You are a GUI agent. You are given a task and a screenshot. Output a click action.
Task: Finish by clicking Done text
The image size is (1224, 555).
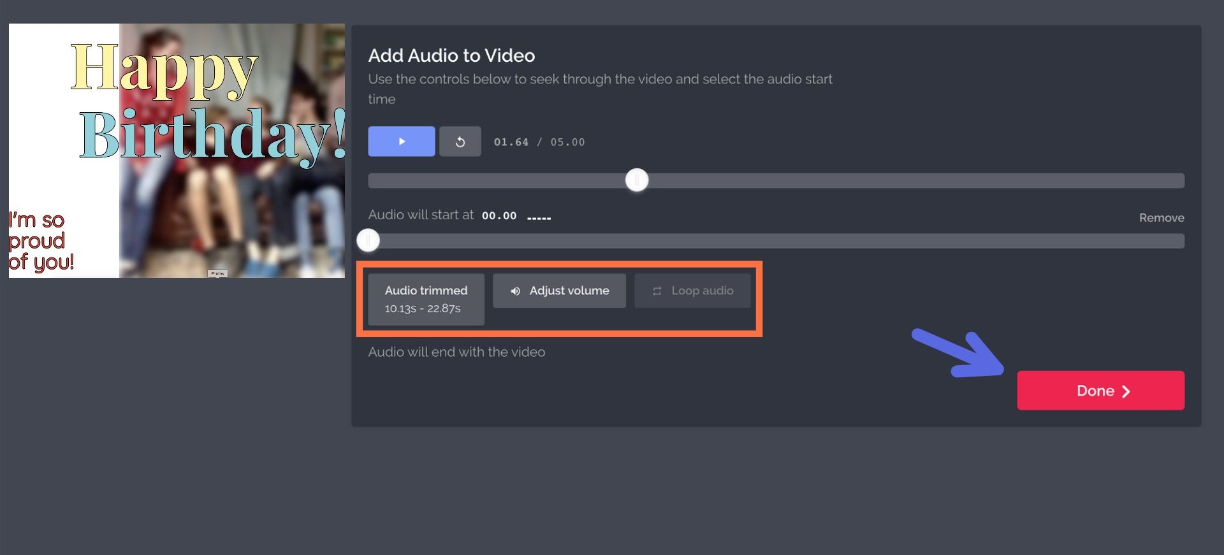coord(1095,391)
